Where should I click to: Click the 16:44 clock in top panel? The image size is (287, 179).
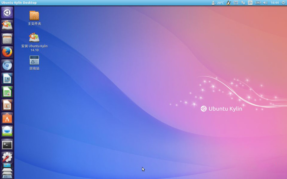(x=275, y=3)
